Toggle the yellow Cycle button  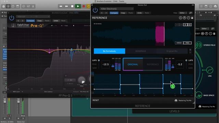(x=89, y=6)
